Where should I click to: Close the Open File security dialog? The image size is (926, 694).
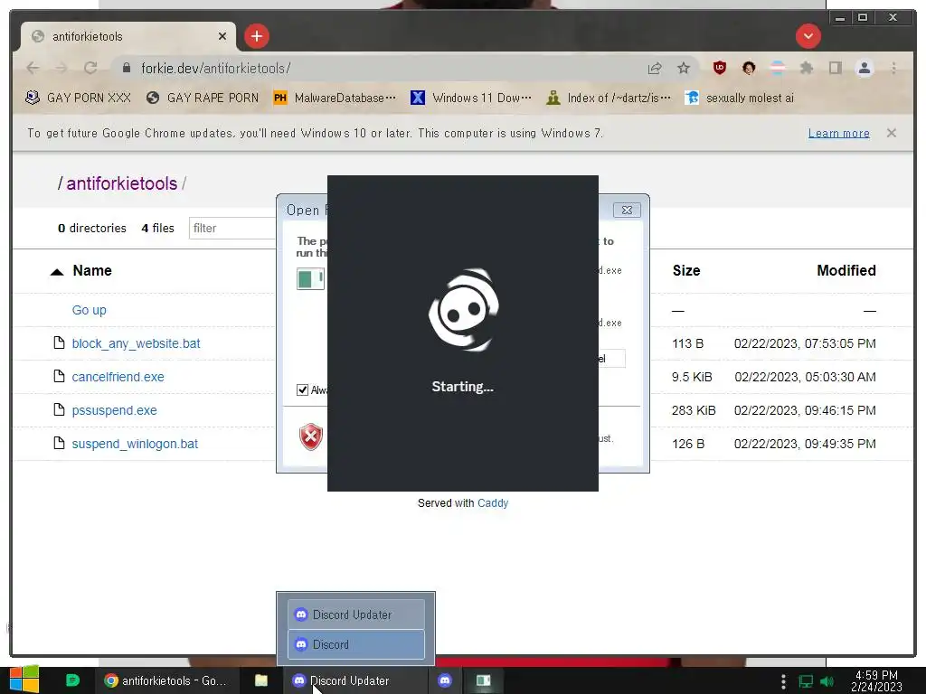(627, 210)
